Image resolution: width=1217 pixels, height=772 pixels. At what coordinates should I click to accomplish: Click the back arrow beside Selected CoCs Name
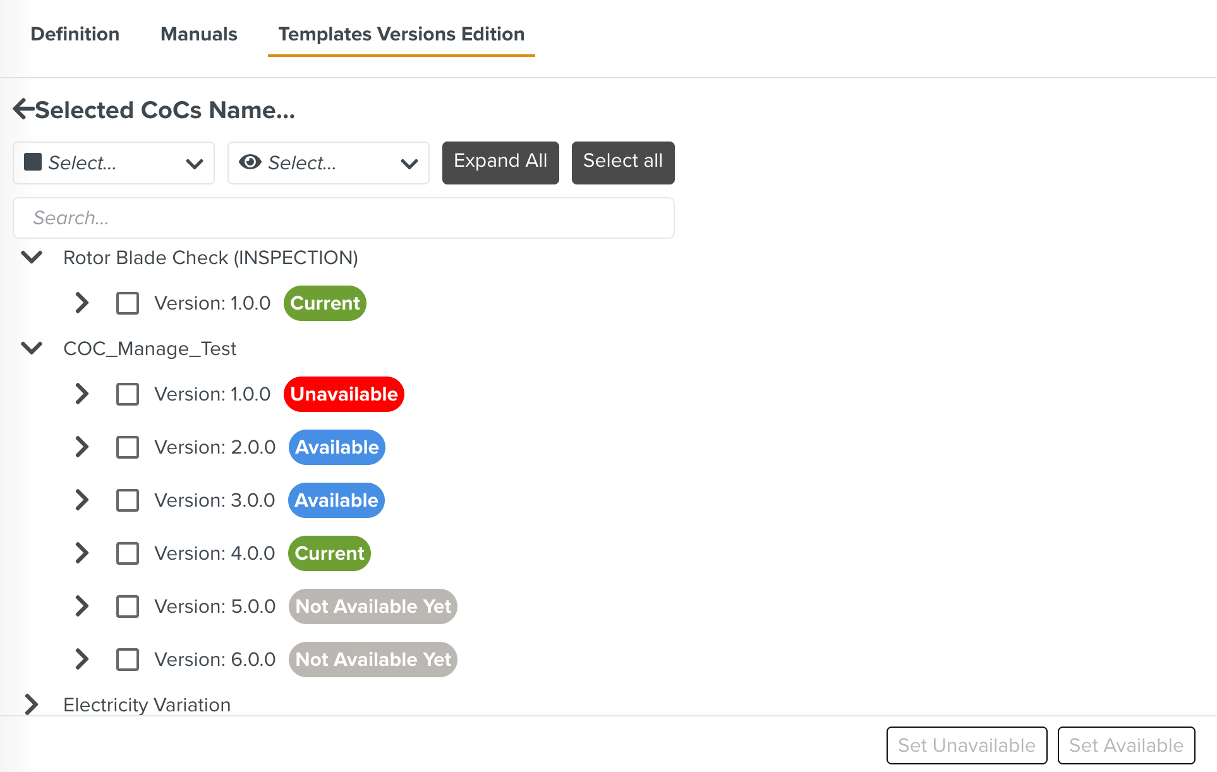[22, 109]
